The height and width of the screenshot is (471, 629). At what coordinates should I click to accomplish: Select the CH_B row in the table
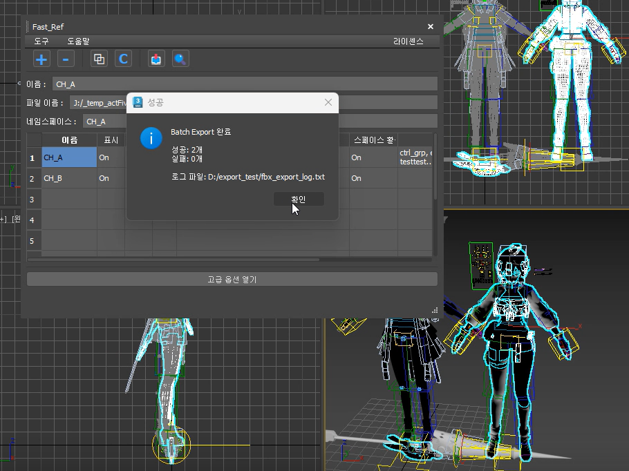[69, 178]
